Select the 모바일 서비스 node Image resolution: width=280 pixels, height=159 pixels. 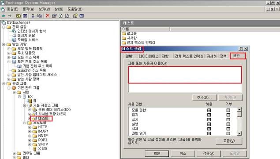coord(28,40)
